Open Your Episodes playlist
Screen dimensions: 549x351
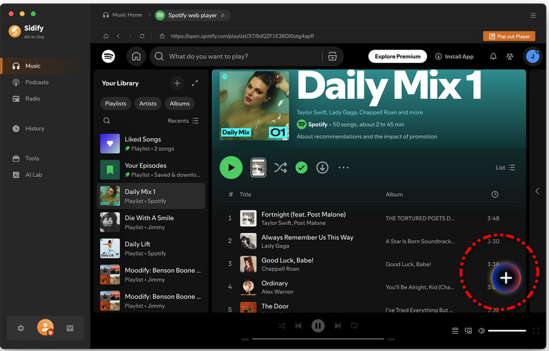tap(151, 170)
